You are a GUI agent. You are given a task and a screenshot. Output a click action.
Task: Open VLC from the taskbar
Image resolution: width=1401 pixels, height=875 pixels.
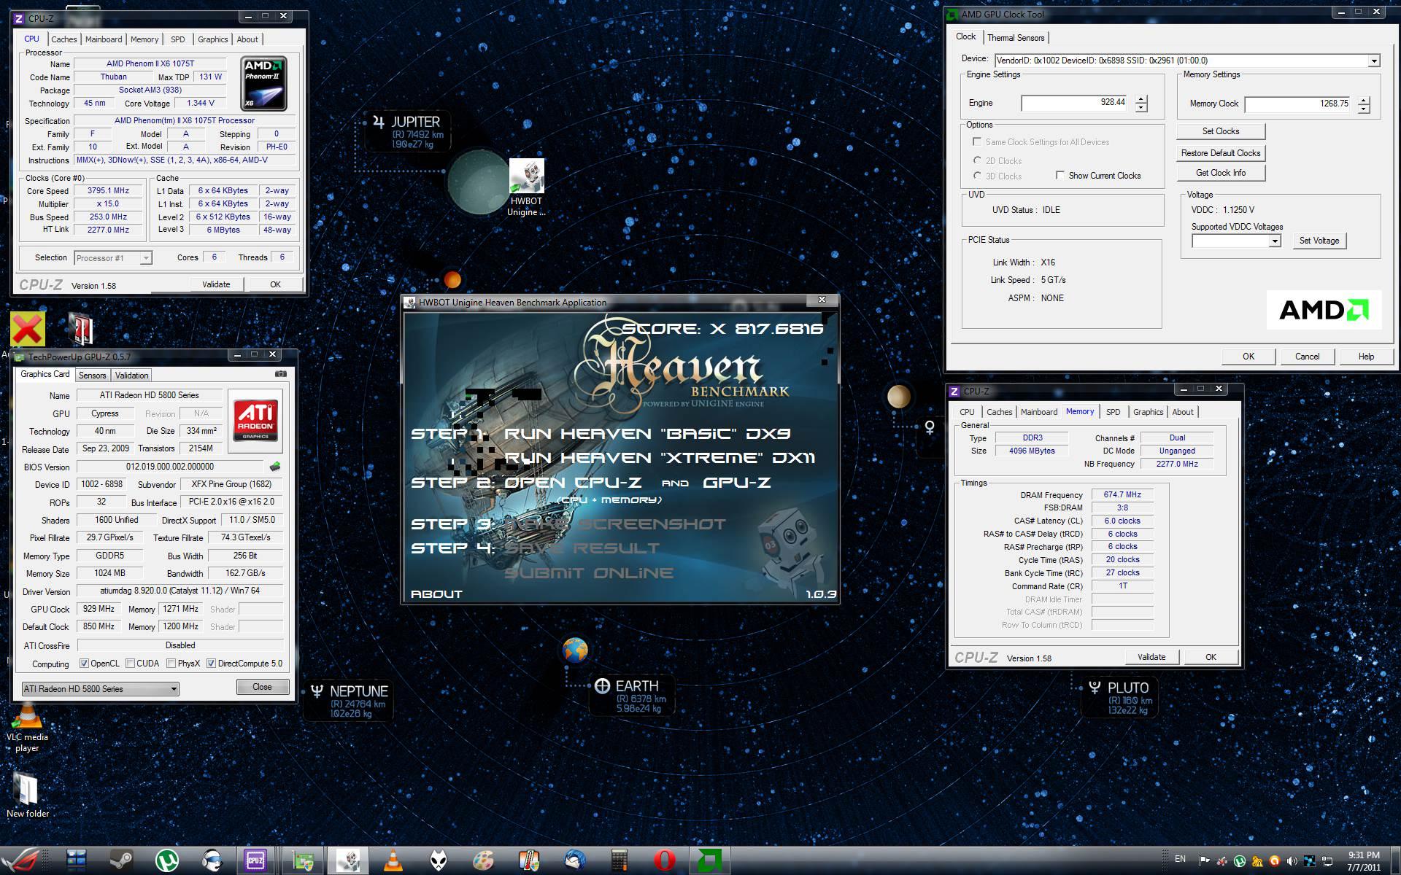(393, 860)
